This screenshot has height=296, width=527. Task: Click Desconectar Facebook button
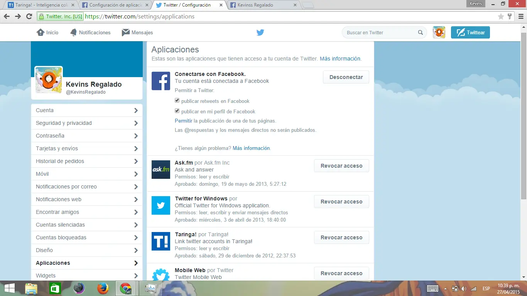click(346, 77)
